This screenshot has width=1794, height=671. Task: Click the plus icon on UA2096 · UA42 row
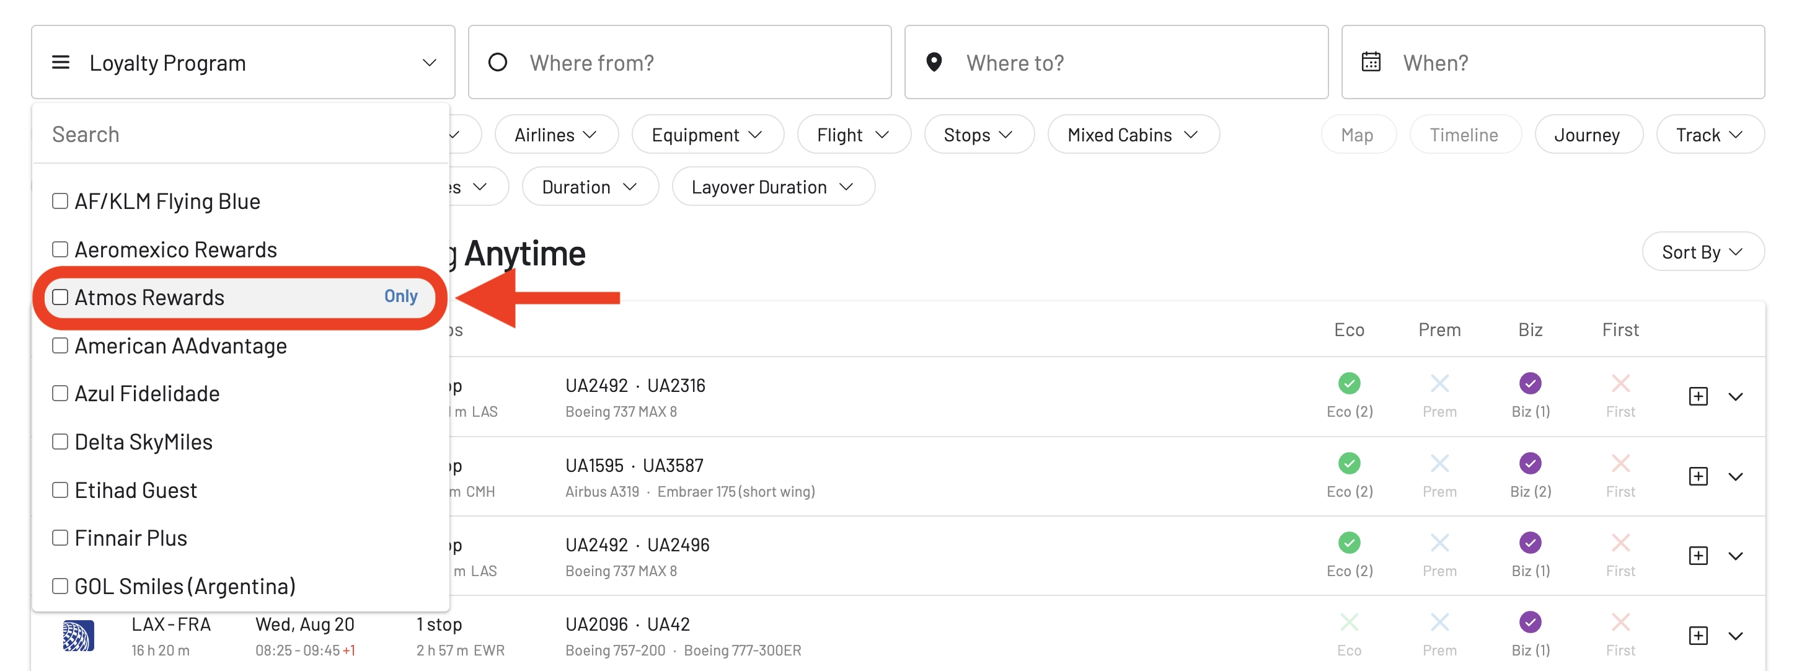1698,636
